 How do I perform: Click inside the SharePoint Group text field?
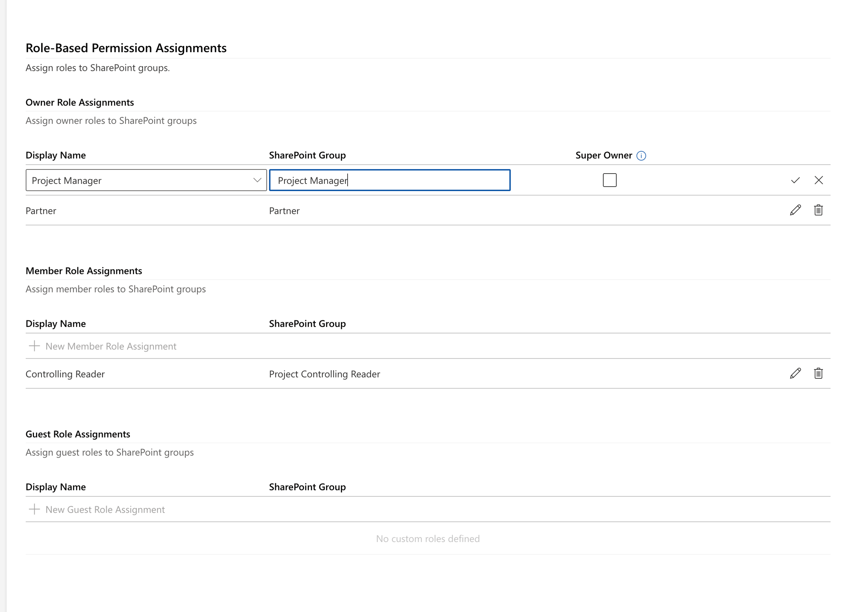click(x=390, y=180)
